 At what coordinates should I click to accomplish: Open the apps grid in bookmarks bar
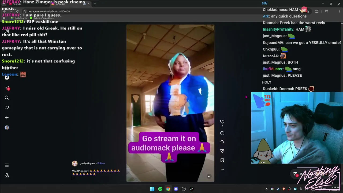click(x=4, y=18)
